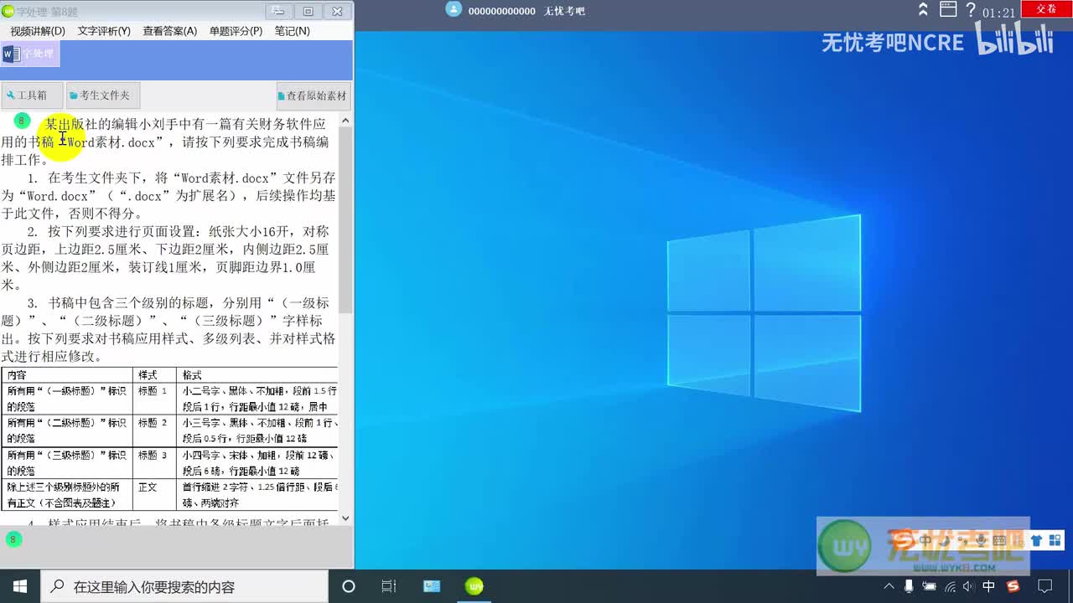This screenshot has height=603, width=1073.
Task: Click the scroll down arrow of question panel
Action: coord(345,518)
